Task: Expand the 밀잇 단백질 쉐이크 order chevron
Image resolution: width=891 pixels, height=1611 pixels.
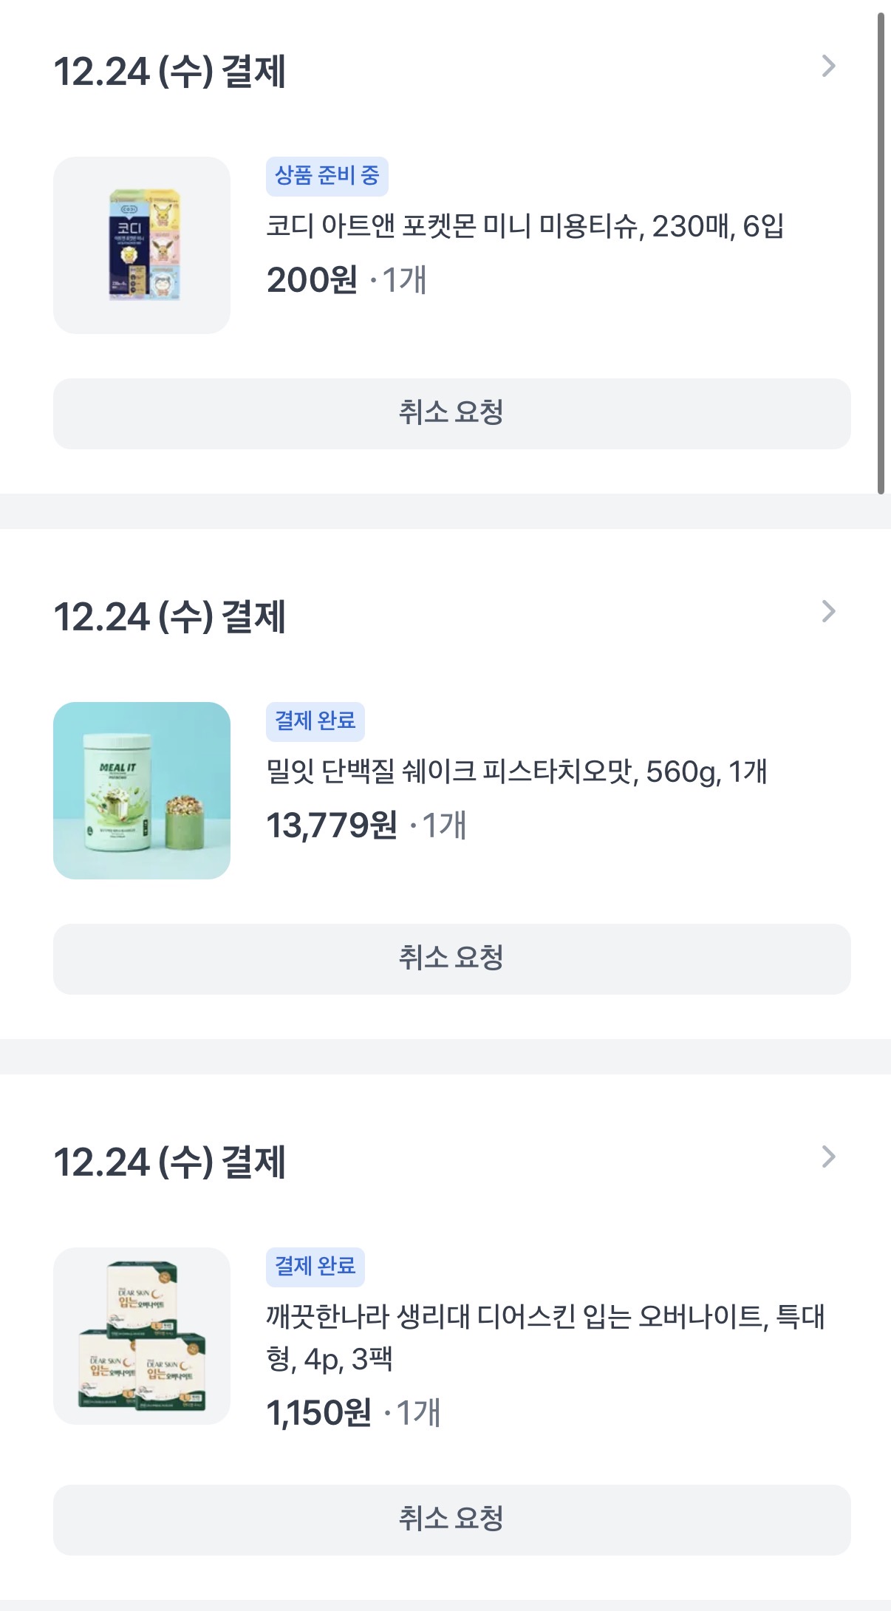Action: click(828, 612)
